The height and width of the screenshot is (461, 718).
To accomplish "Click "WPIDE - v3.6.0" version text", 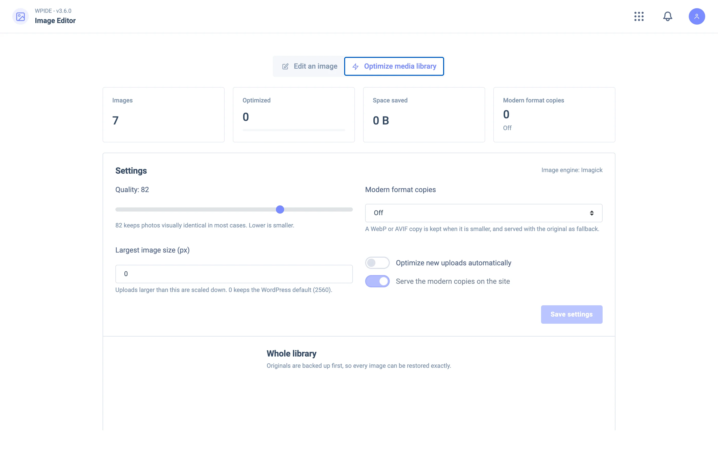I will (53, 11).
